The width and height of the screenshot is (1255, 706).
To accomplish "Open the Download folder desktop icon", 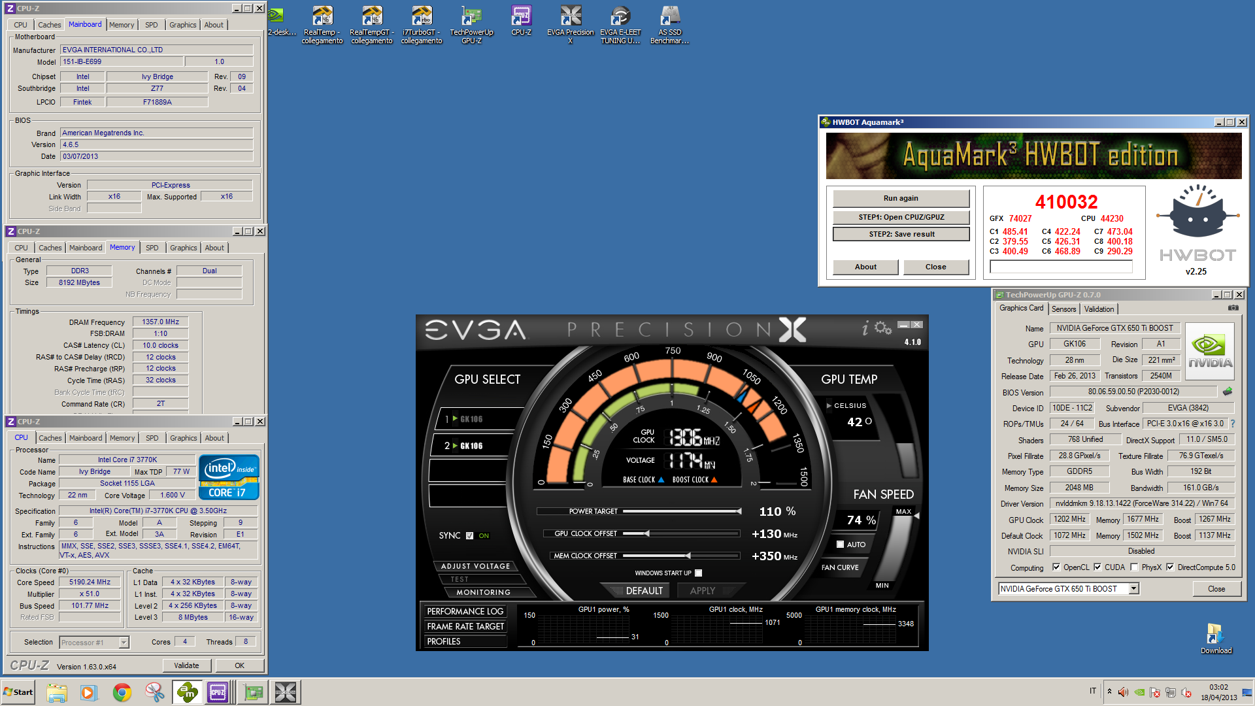I will point(1216,639).
